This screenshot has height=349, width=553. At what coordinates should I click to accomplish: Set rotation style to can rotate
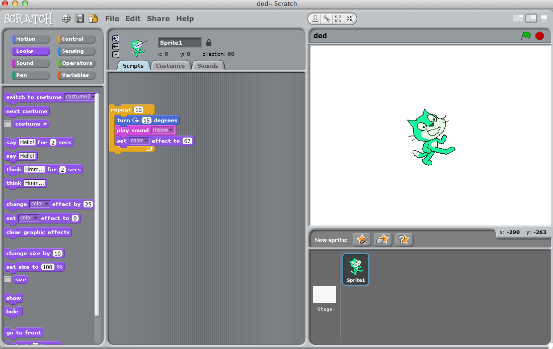click(116, 39)
